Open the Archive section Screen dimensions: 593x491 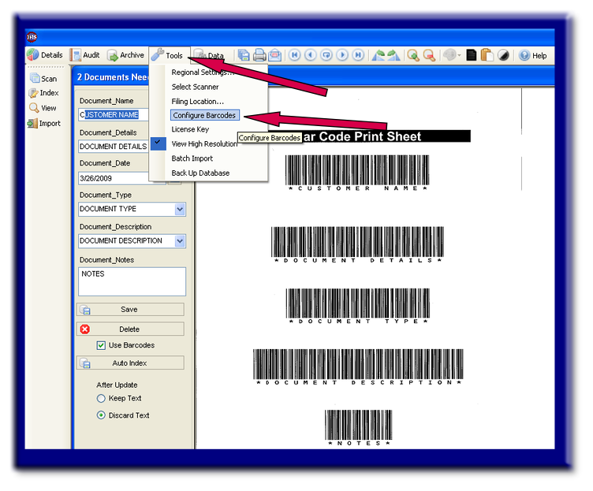coord(125,55)
